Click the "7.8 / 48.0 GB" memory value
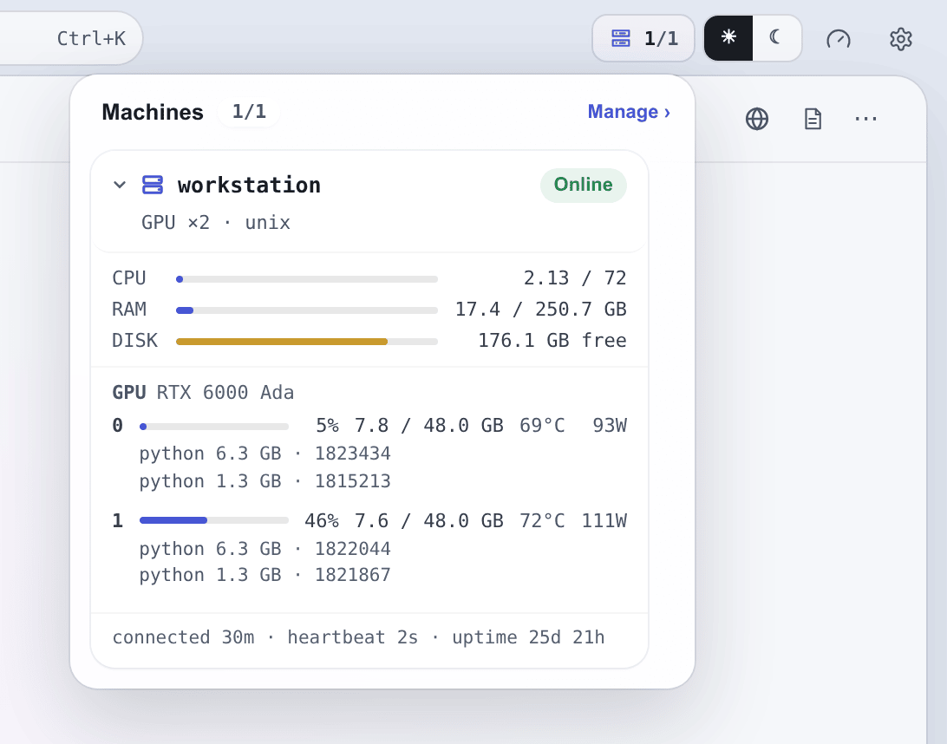947x744 pixels. point(428,426)
